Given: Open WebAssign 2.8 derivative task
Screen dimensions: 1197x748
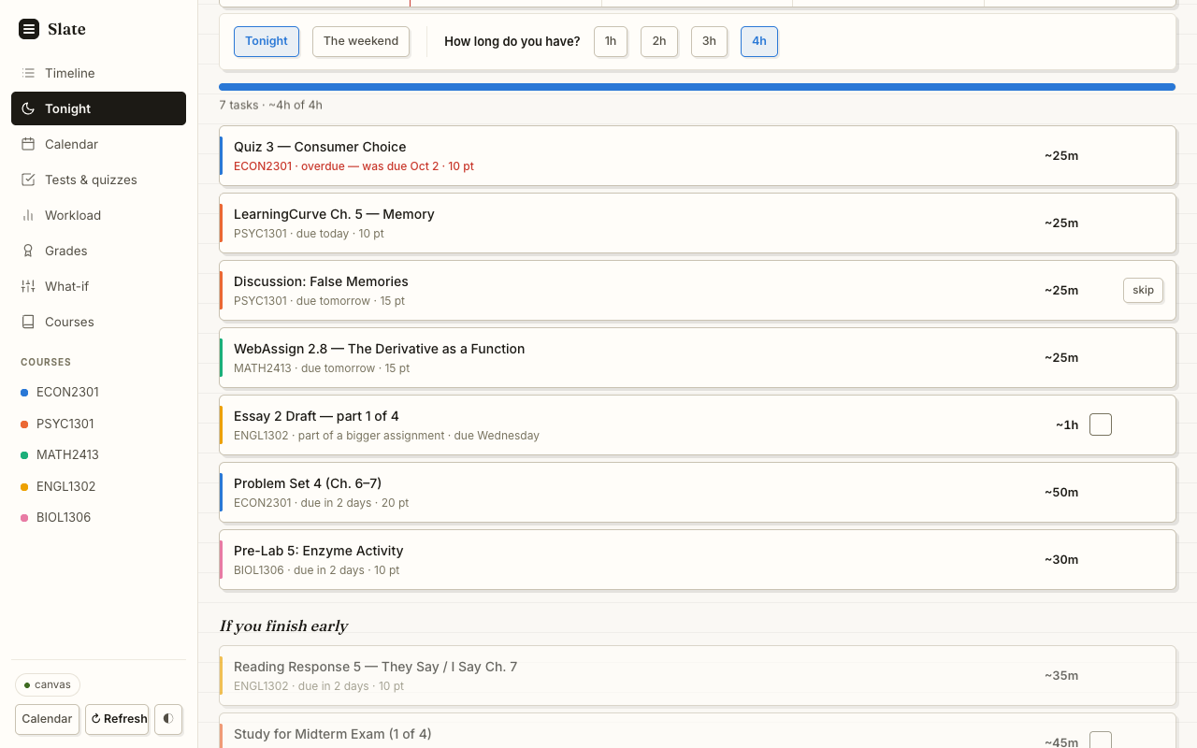Looking at the screenshot, I should tap(697, 357).
